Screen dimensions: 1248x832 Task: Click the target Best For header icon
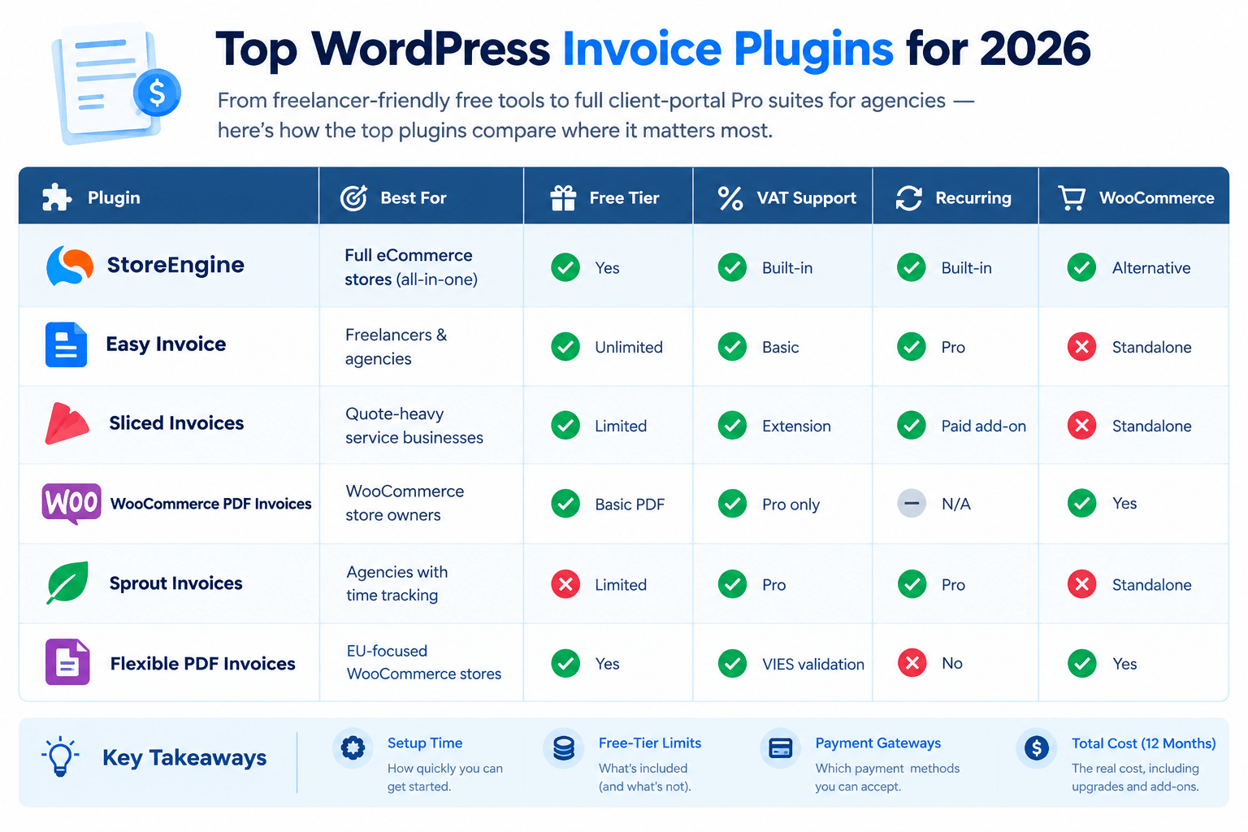click(x=353, y=197)
